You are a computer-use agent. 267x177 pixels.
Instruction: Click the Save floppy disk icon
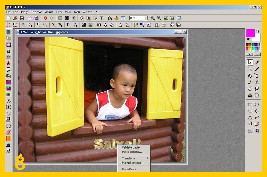[x=22, y=18]
